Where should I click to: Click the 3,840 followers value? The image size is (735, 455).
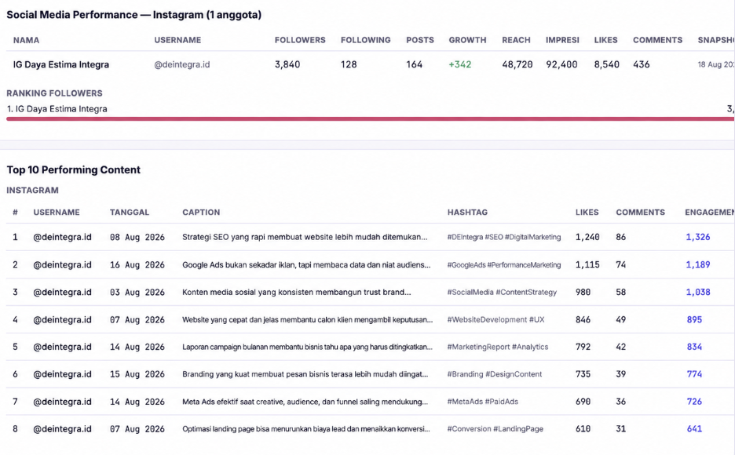pyautogui.click(x=287, y=64)
